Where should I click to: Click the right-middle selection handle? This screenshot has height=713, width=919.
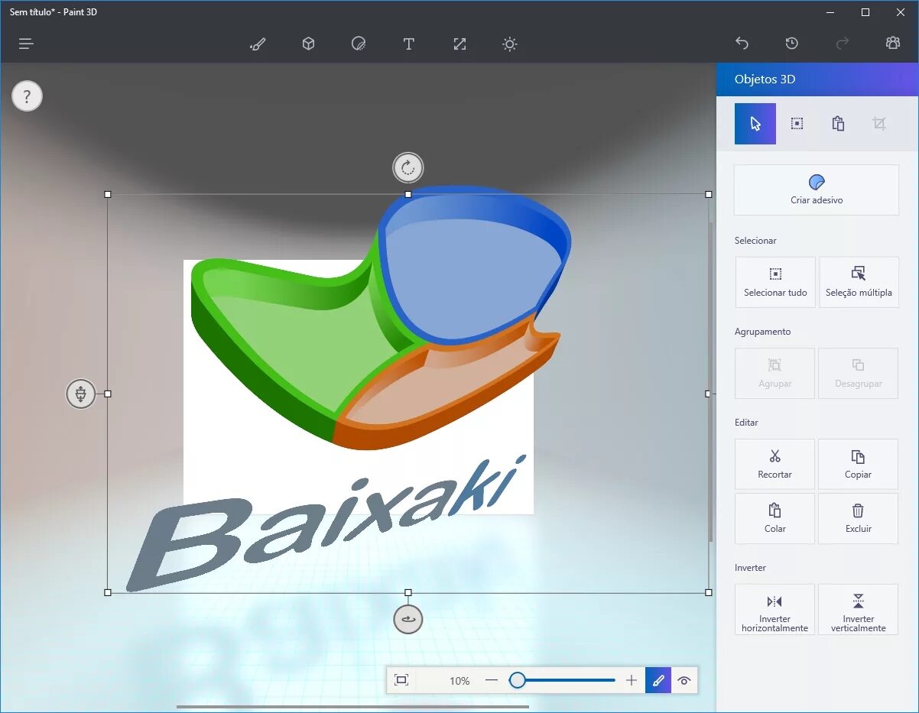709,394
